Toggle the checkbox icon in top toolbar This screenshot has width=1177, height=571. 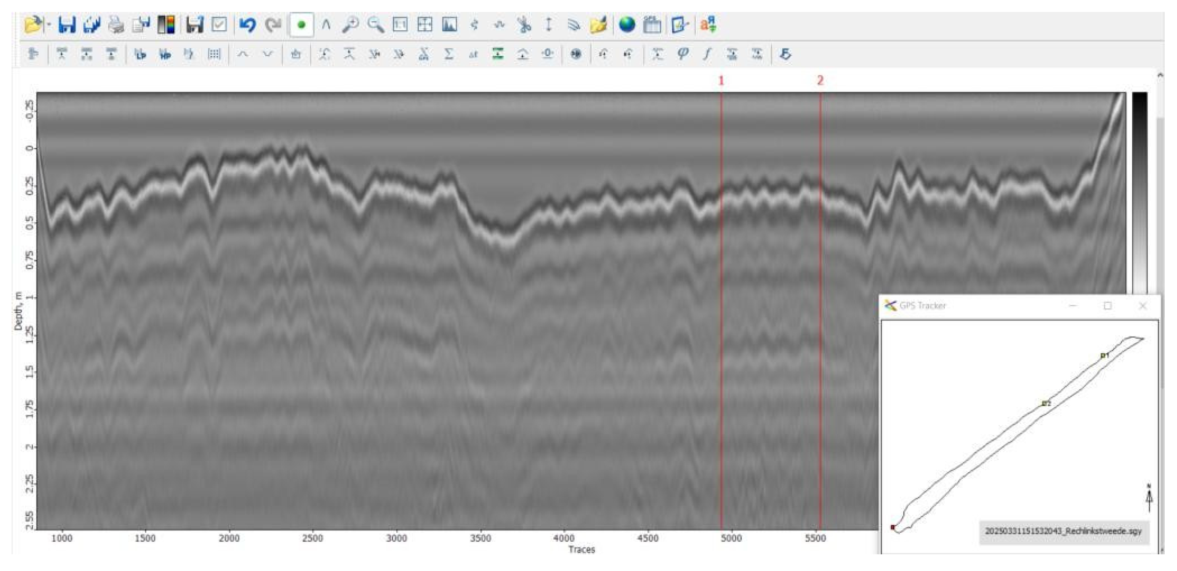tap(219, 24)
